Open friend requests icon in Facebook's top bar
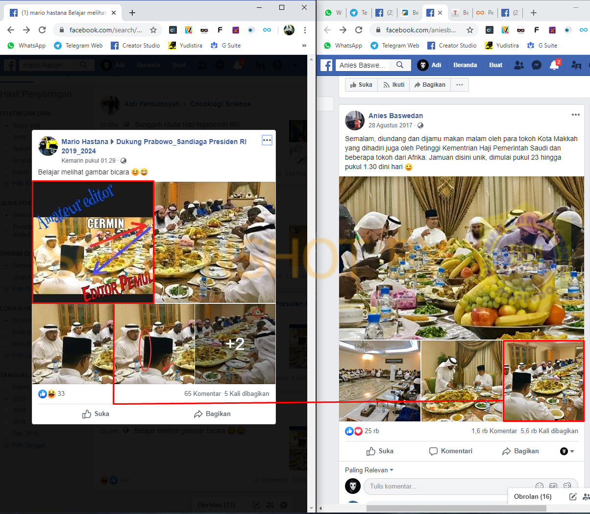The width and height of the screenshot is (590, 514). 519,65
